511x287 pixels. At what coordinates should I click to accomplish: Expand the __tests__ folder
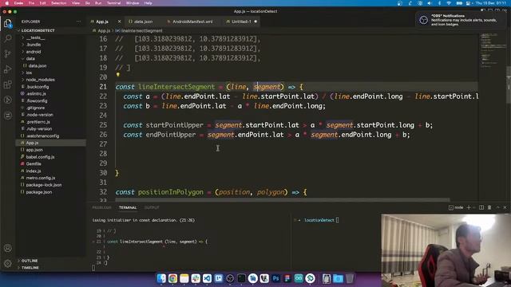[35, 37]
